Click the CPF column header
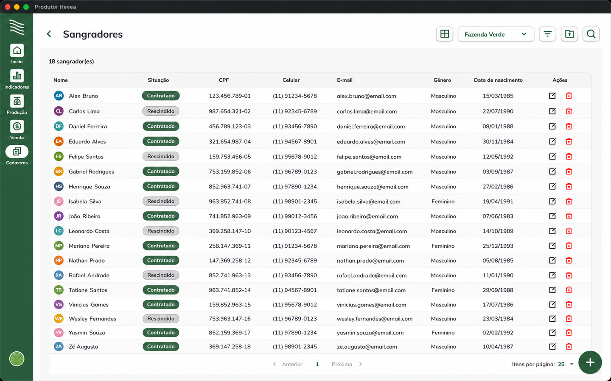This screenshot has height=381, width=611. point(224,80)
